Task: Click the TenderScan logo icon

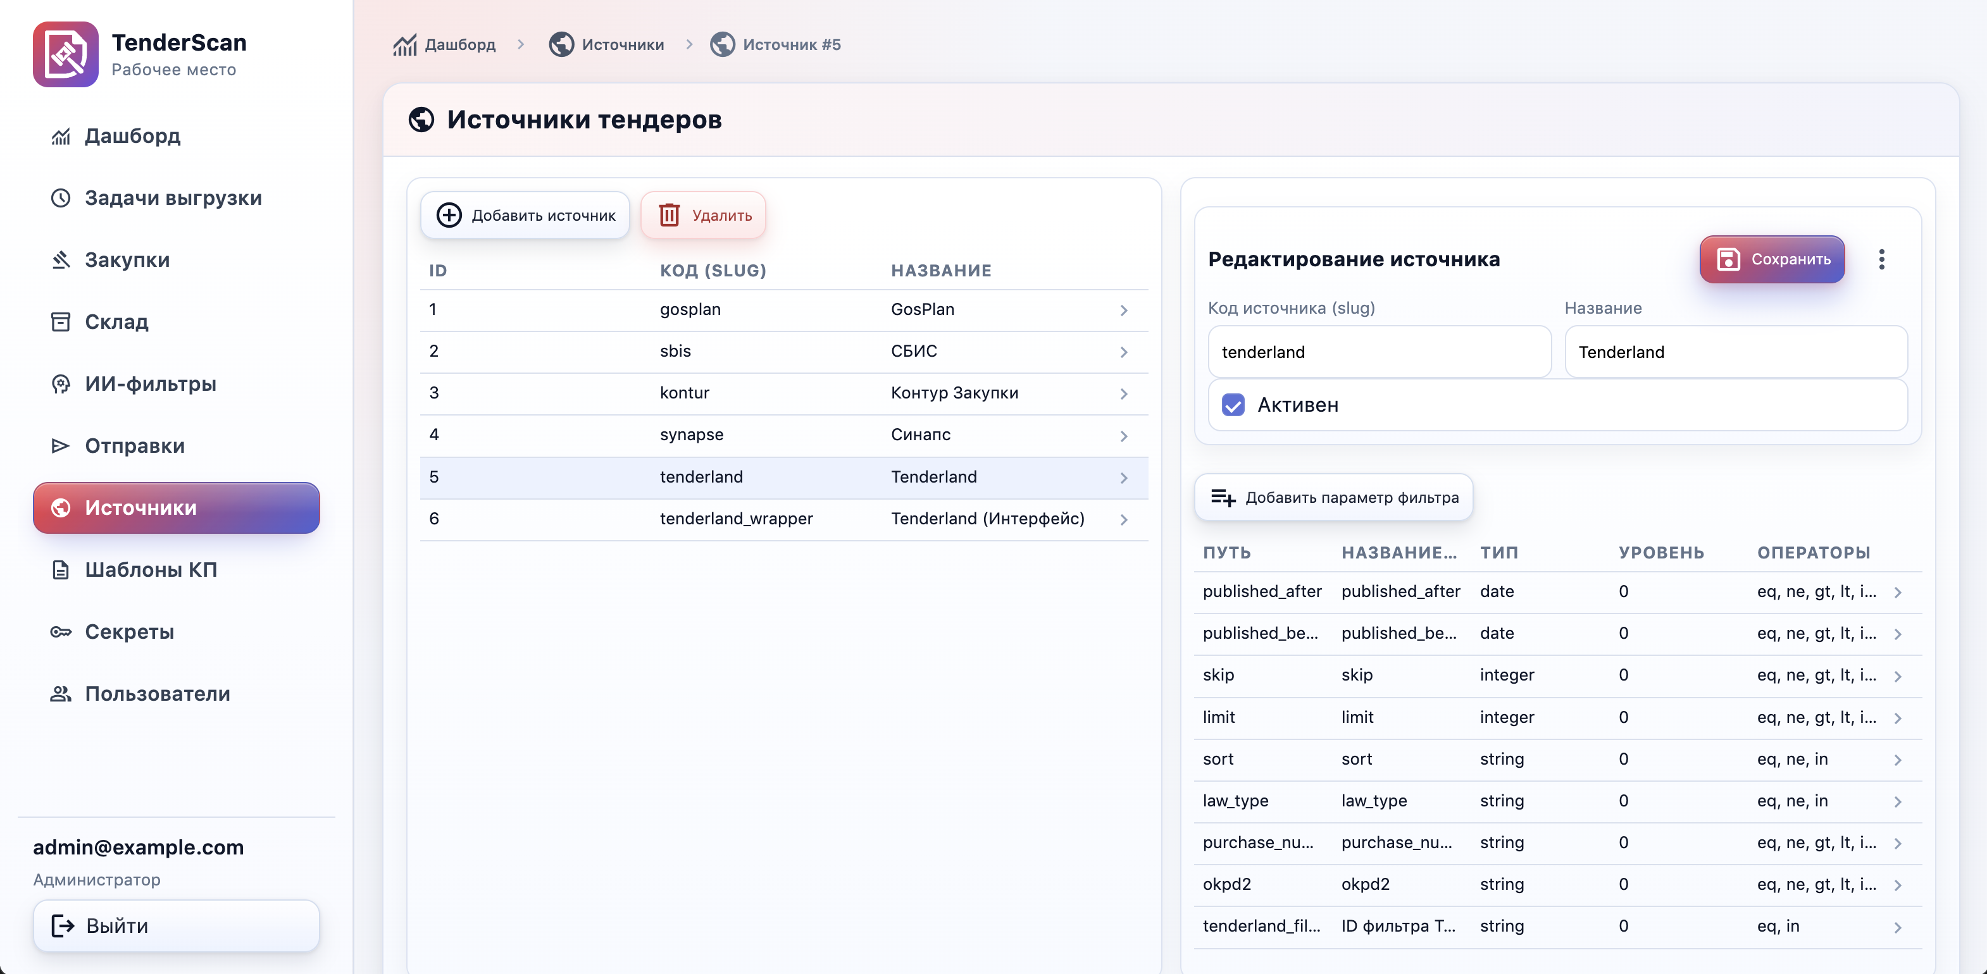Action: [66, 55]
